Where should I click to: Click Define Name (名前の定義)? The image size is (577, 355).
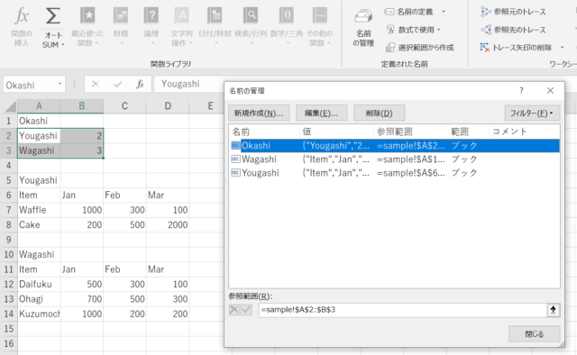click(x=408, y=12)
